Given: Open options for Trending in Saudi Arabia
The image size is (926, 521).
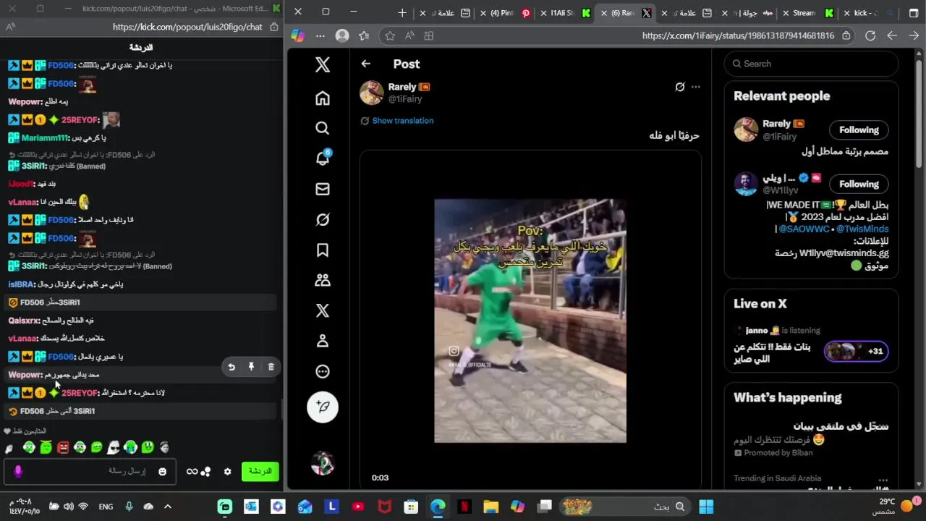Looking at the screenshot, I should tap(883, 479).
